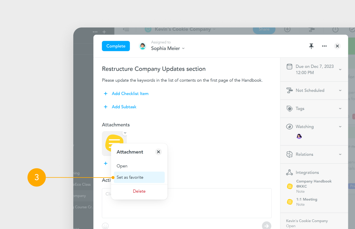Click the plus icon beside Add Subtask

pyautogui.click(x=105, y=107)
